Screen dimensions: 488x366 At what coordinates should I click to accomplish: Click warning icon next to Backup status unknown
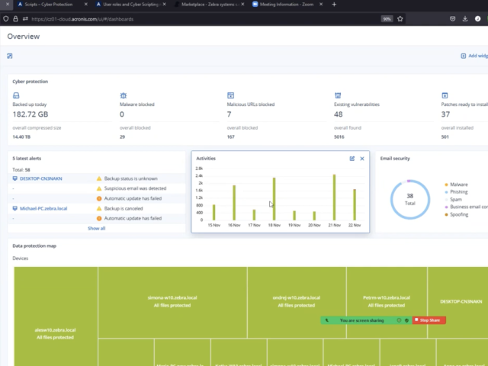99,178
